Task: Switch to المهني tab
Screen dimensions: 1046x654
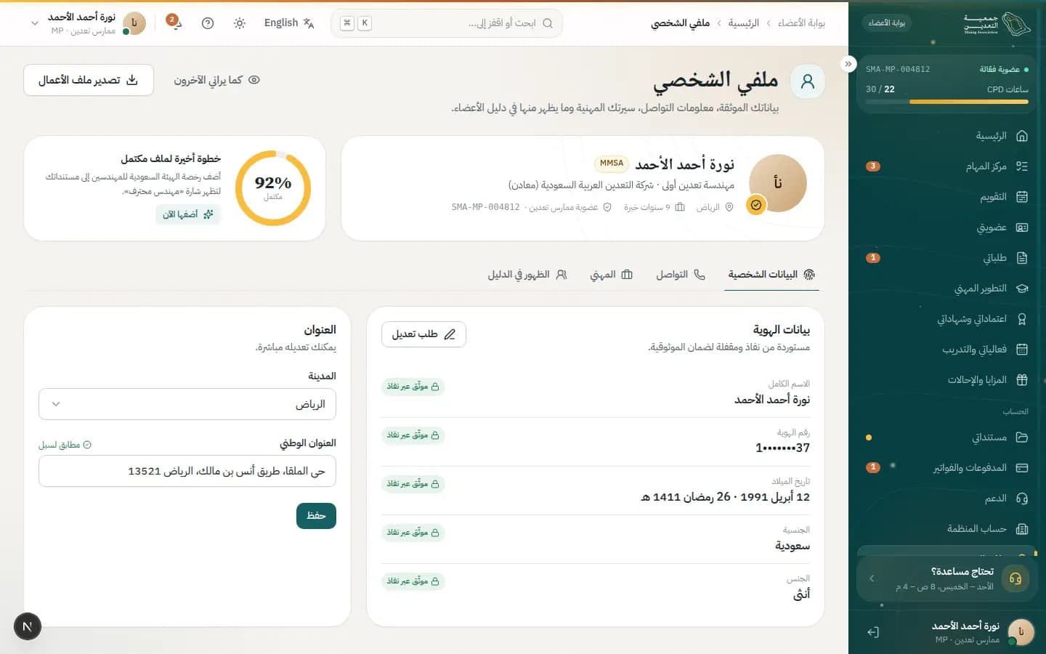Action: click(612, 275)
